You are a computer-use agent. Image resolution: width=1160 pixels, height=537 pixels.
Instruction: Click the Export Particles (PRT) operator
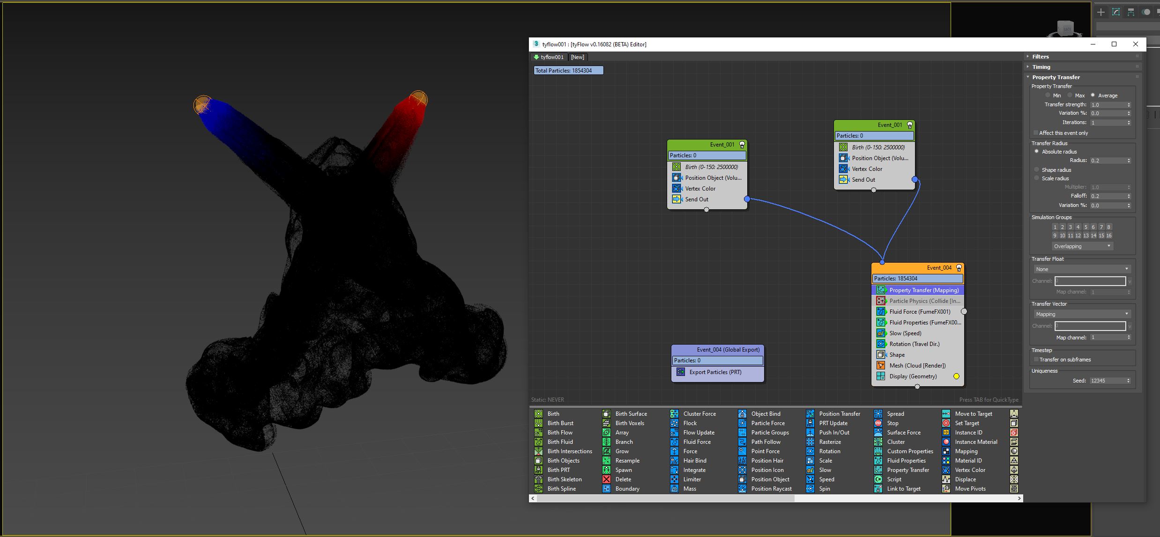(x=715, y=372)
